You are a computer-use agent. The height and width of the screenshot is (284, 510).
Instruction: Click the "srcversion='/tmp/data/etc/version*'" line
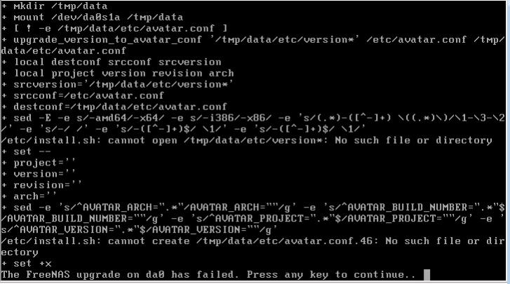coord(117,84)
